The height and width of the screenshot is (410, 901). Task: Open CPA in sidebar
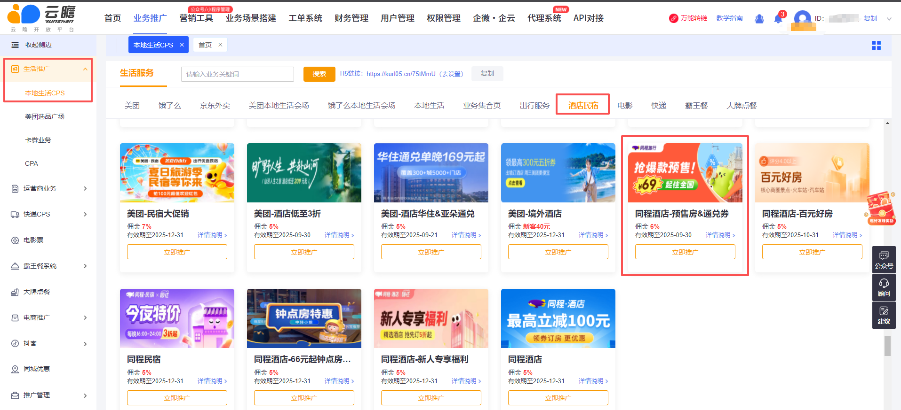(x=32, y=163)
